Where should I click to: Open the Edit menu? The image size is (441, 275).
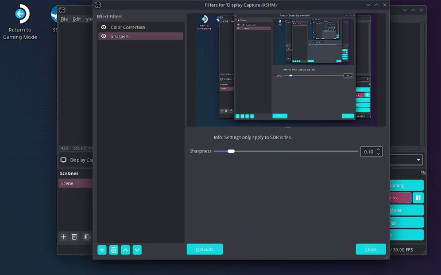pyautogui.click(x=77, y=19)
